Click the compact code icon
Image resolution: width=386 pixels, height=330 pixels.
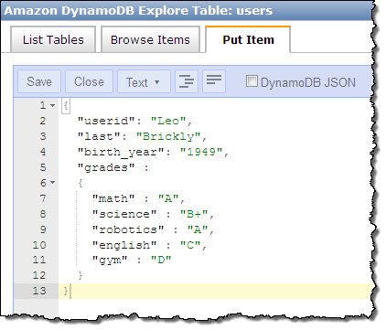[x=214, y=81]
